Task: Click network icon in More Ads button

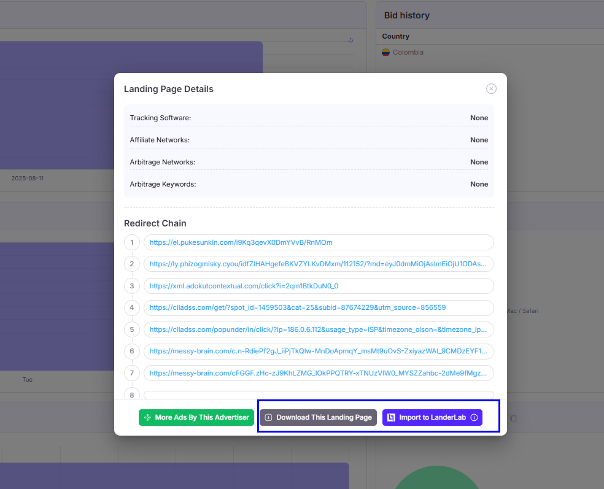Action: point(147,417)
